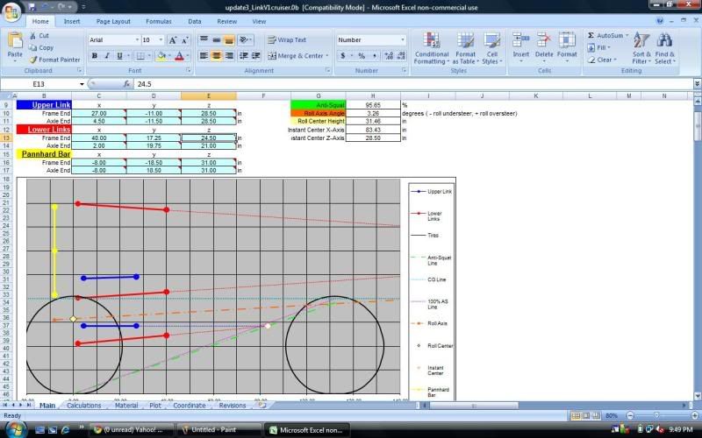Click the Delete cells icon
The image size is (702, 438).
tap(544, 43)
